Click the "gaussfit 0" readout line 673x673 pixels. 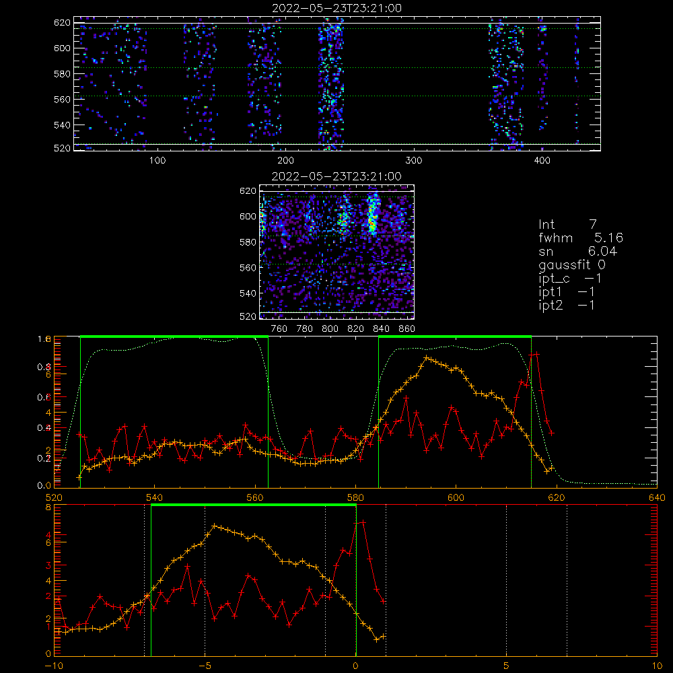click(x=572, y=264)
